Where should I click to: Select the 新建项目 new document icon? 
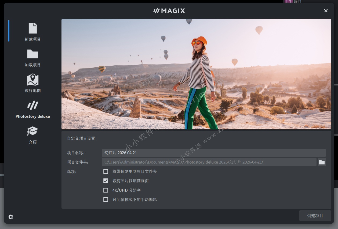coord(32,28)
